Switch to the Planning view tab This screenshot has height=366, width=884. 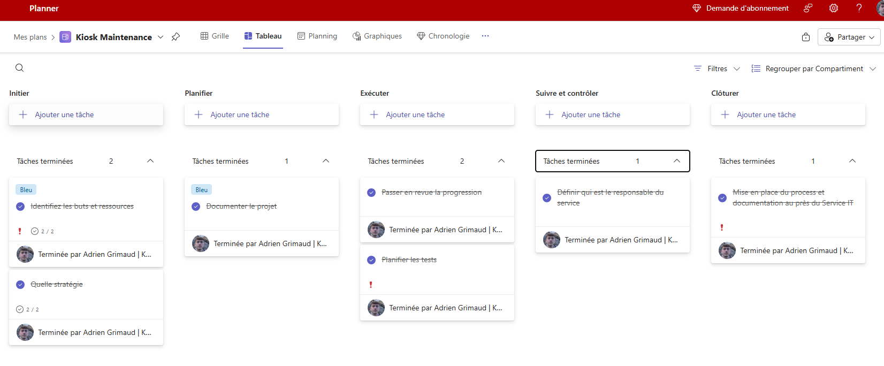coord(317,36)
